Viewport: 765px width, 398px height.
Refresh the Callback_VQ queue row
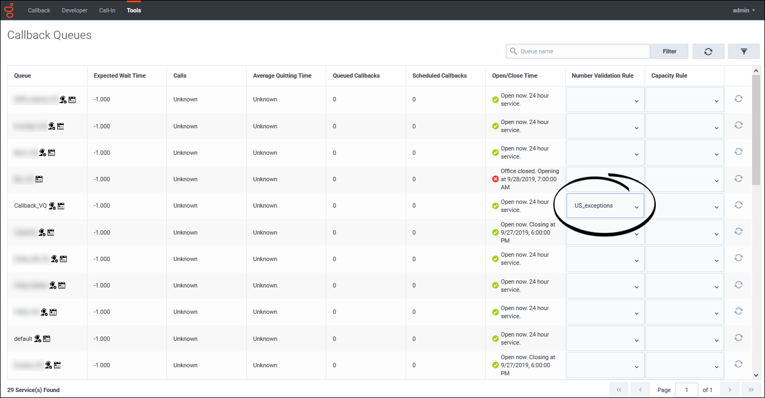pyautogui.click(x=739, y=205)
